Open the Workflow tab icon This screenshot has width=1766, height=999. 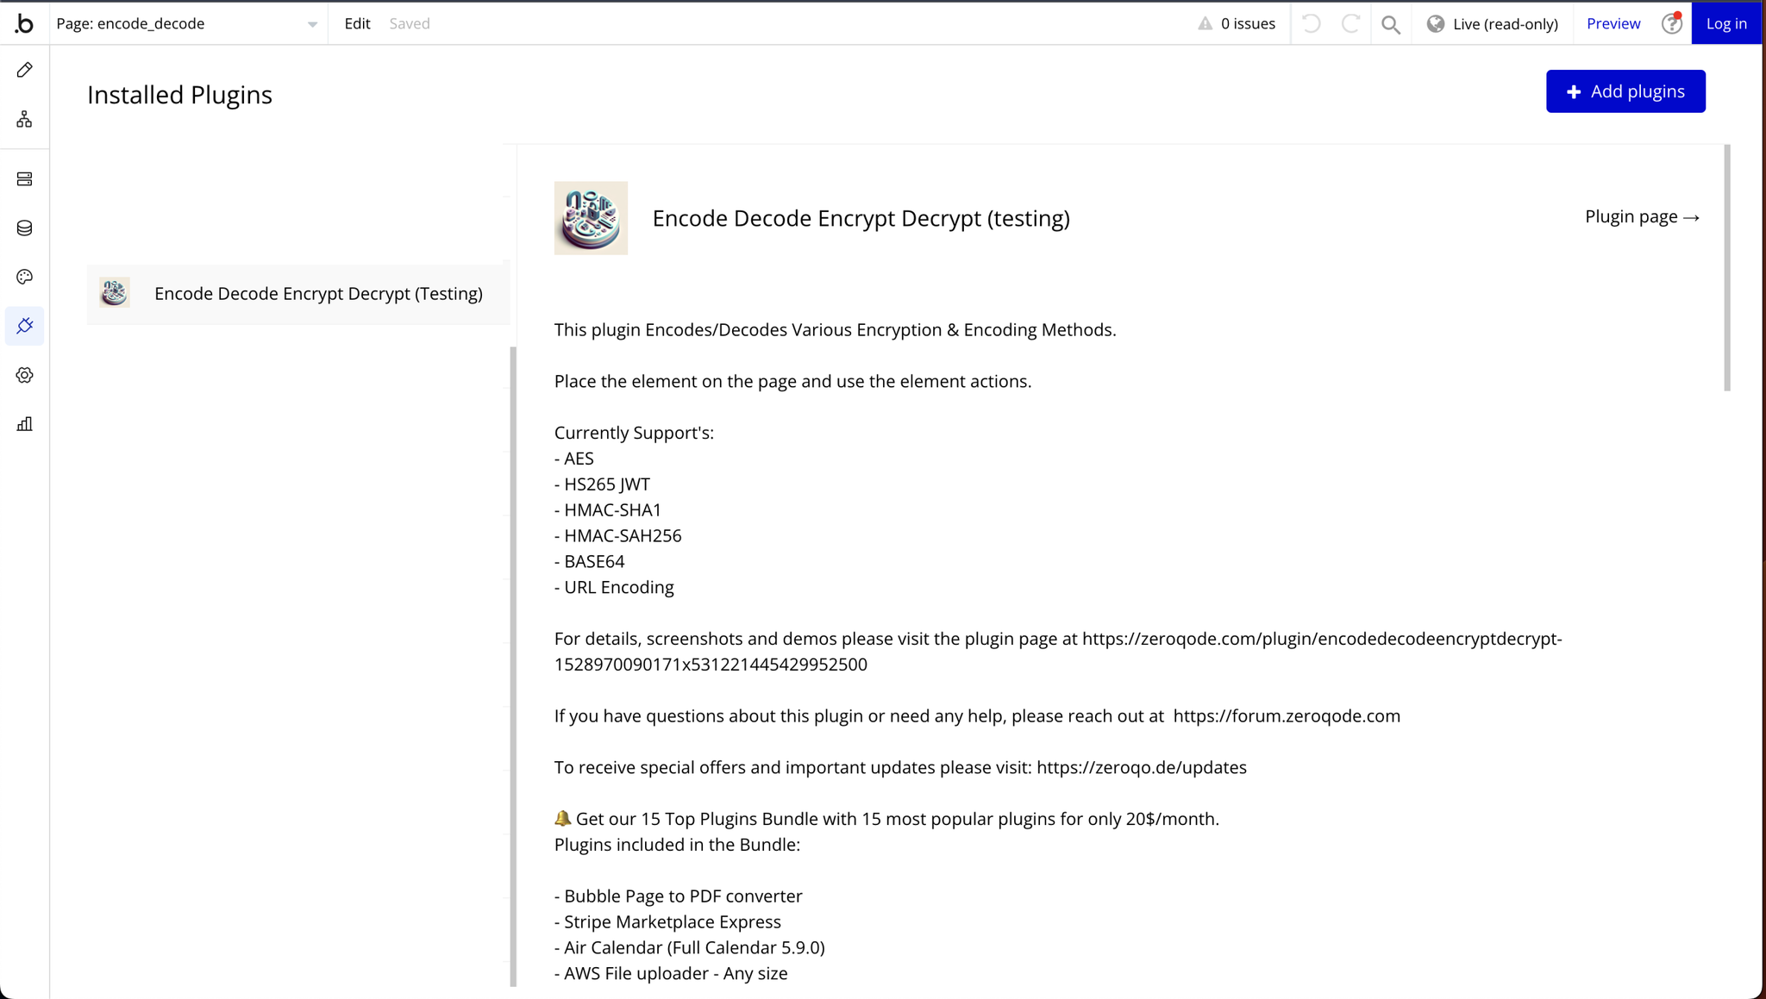coord(24,119)
